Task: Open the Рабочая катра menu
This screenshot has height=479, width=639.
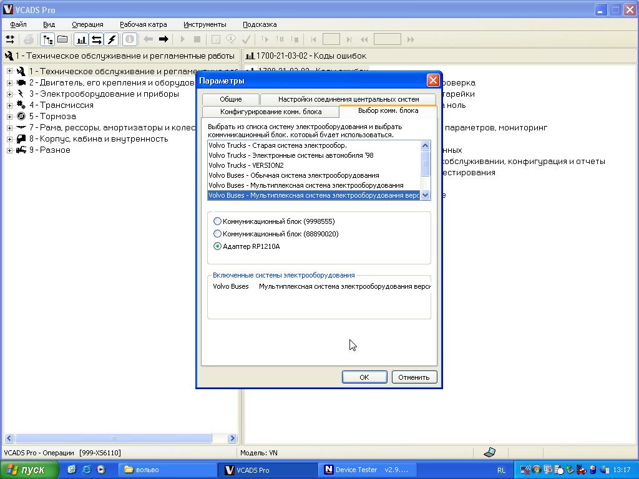Action: tap(143, 24)
